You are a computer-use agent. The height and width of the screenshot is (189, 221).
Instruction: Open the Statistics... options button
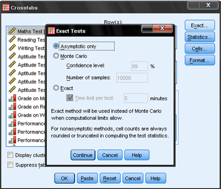(200, 37)
